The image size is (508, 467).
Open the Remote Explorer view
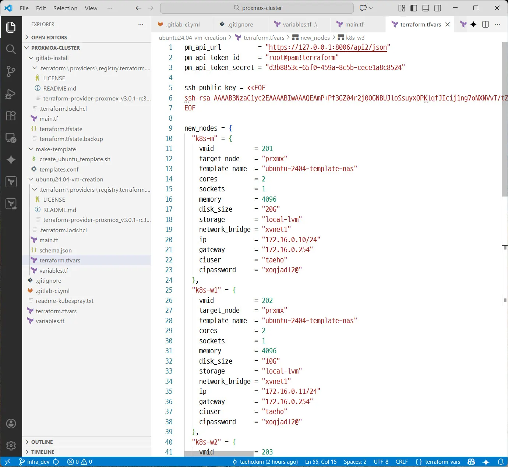click(11, 138)
